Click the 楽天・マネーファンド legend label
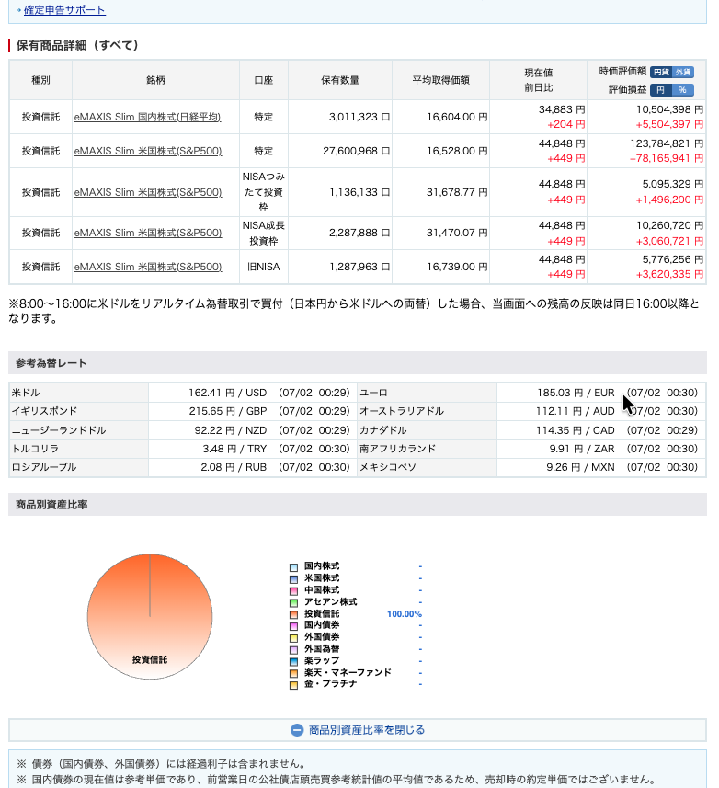719x788 pixels. [348, 672]
